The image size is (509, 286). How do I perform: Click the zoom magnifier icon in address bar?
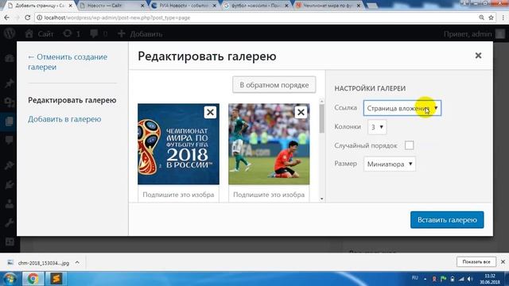point(481,17)
